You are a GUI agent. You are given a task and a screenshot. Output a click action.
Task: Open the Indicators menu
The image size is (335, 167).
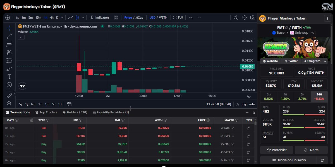(x=100, y=18)
